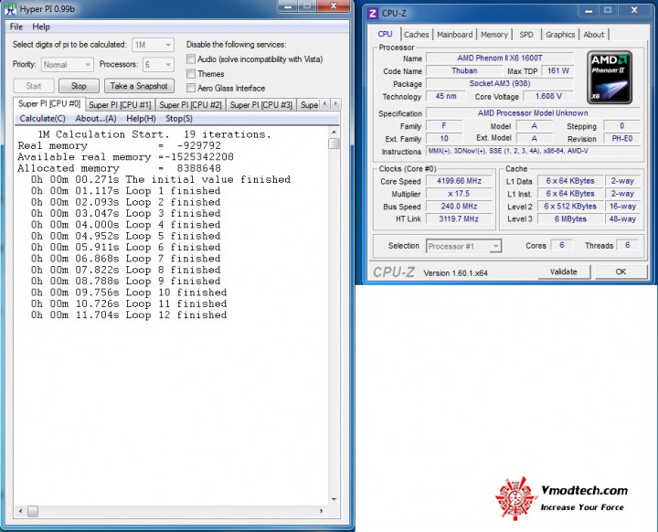The image size is (658, 532).
Task: Click the Max TDP value 161 W
Action: pos(557,70)
